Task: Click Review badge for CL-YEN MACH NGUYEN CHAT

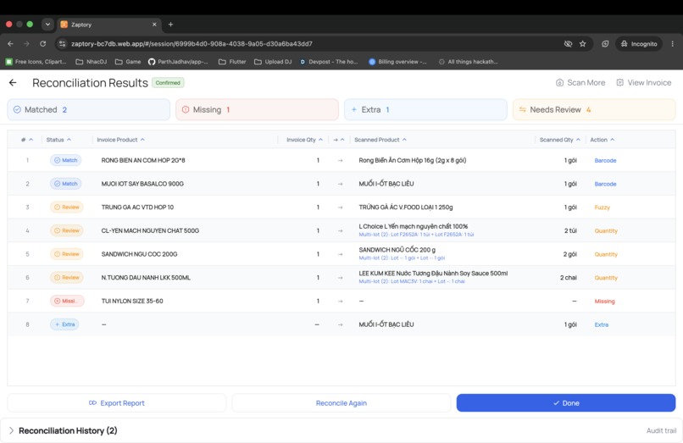Action: (67, 231)
